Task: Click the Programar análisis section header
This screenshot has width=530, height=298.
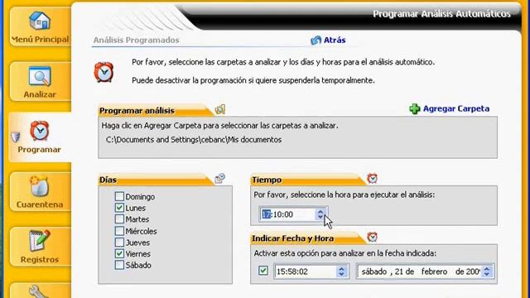Action: (x=137, y=111)
